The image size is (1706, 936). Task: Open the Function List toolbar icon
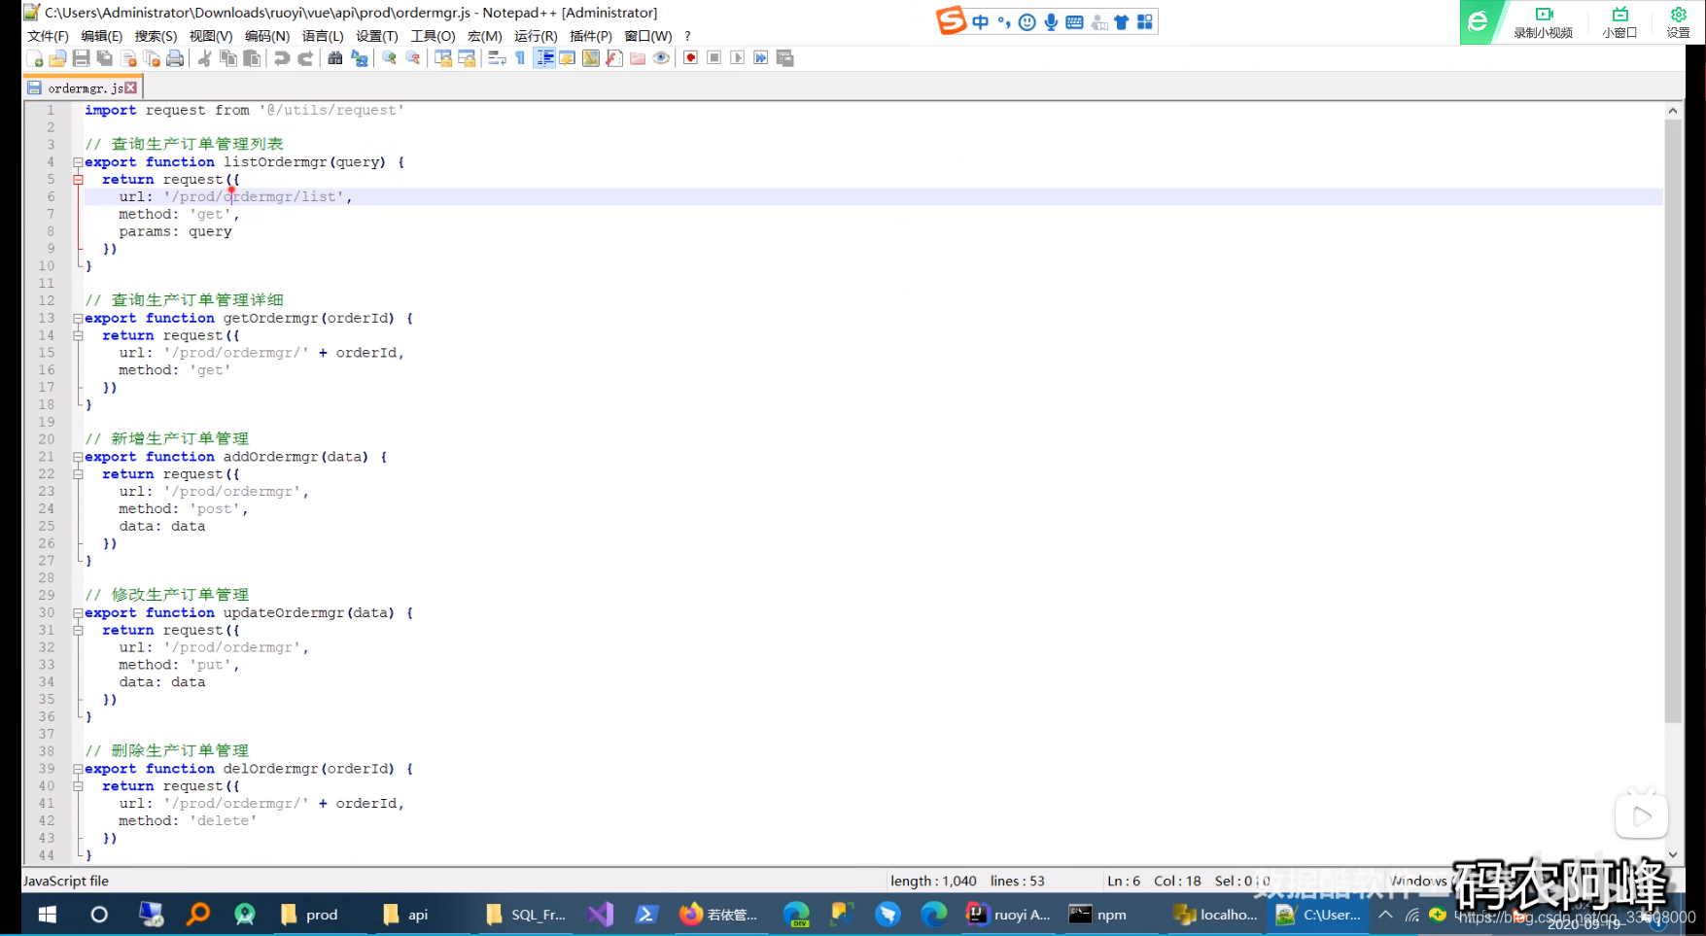click(614, 58)
